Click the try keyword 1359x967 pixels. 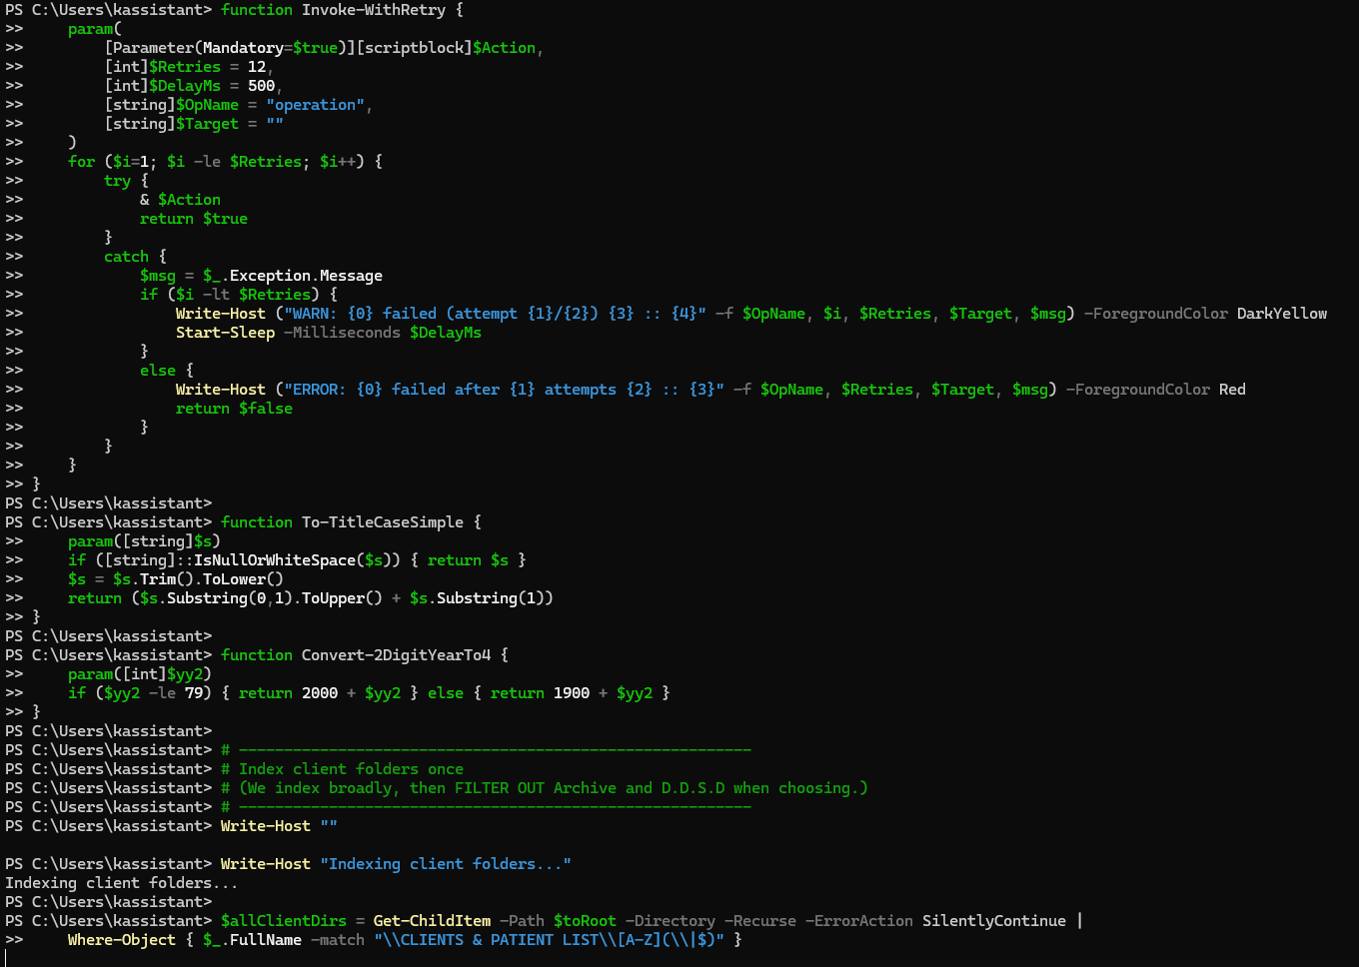coord(117,181)
